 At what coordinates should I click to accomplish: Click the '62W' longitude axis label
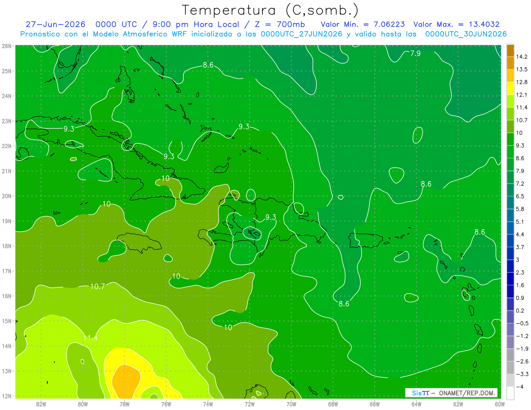pos(458,404)
